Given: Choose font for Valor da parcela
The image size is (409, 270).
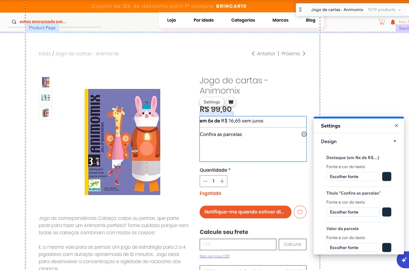Looking at the screenshot, I should 353,247.
